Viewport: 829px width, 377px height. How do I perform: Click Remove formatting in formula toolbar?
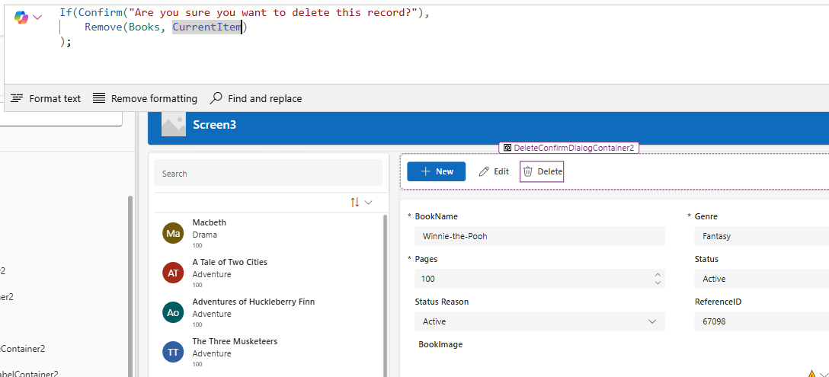coord(145,98)
